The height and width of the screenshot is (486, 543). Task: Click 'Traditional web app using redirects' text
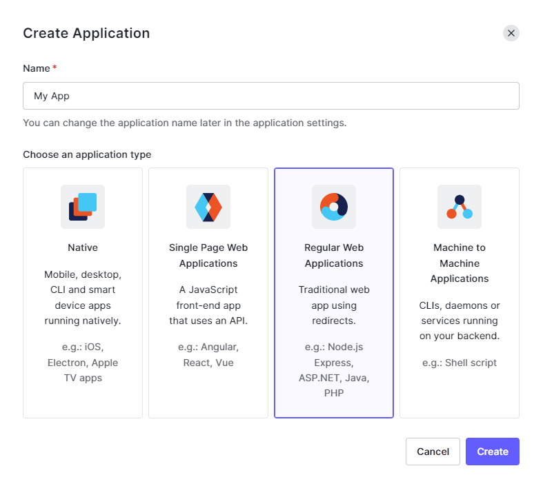[334, 305]
